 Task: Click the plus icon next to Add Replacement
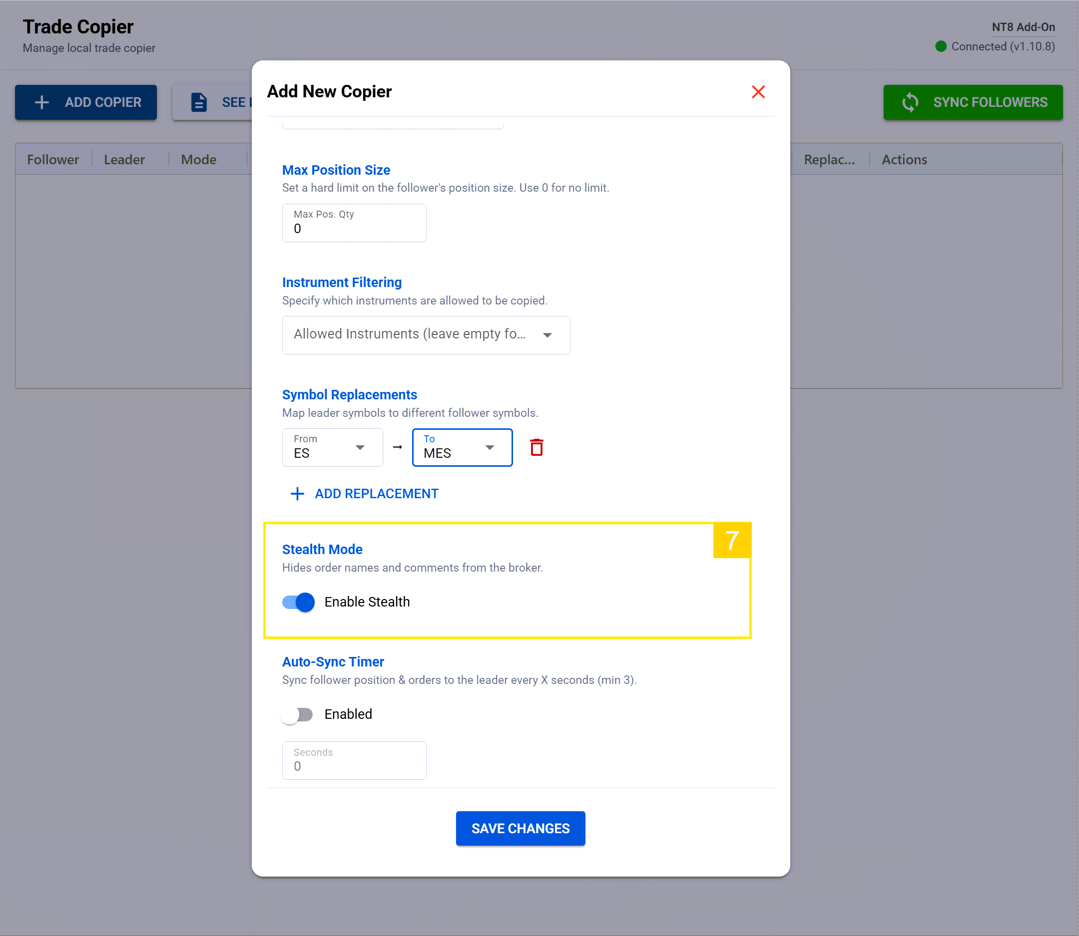tap(297, 494)
